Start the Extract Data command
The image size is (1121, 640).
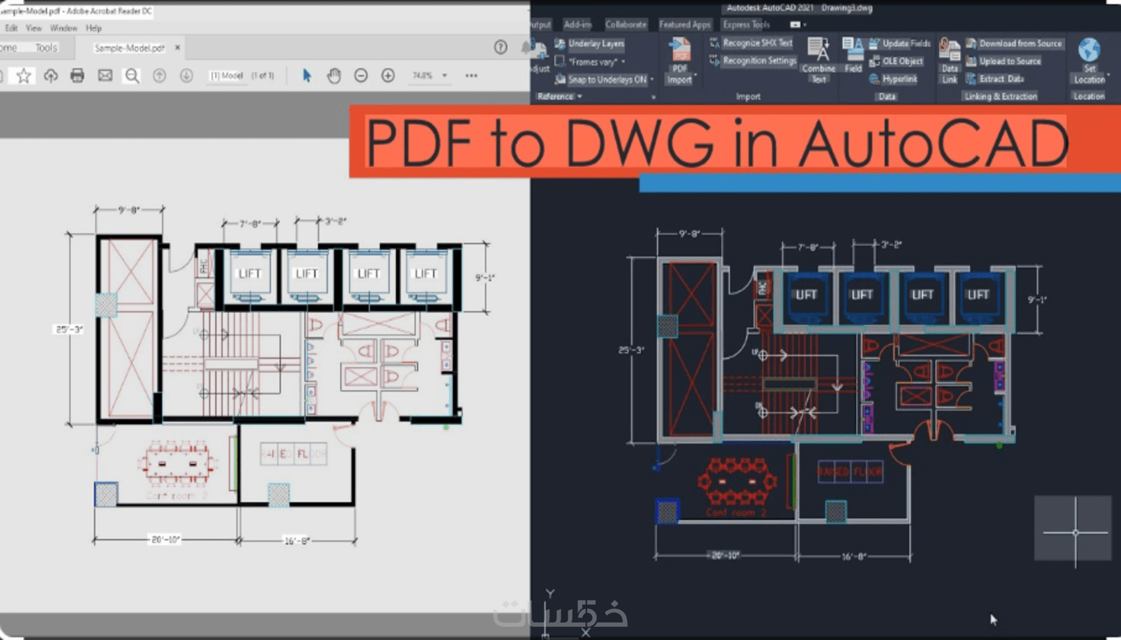[x=995, y=79]
